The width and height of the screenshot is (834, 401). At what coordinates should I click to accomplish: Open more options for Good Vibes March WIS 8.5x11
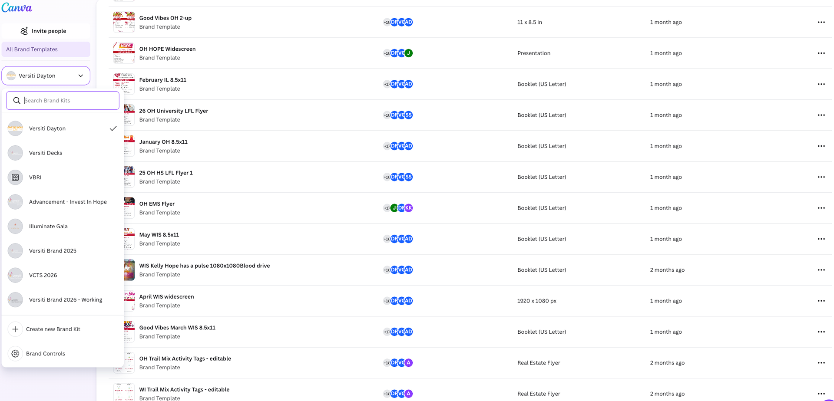tap(821, 332)
